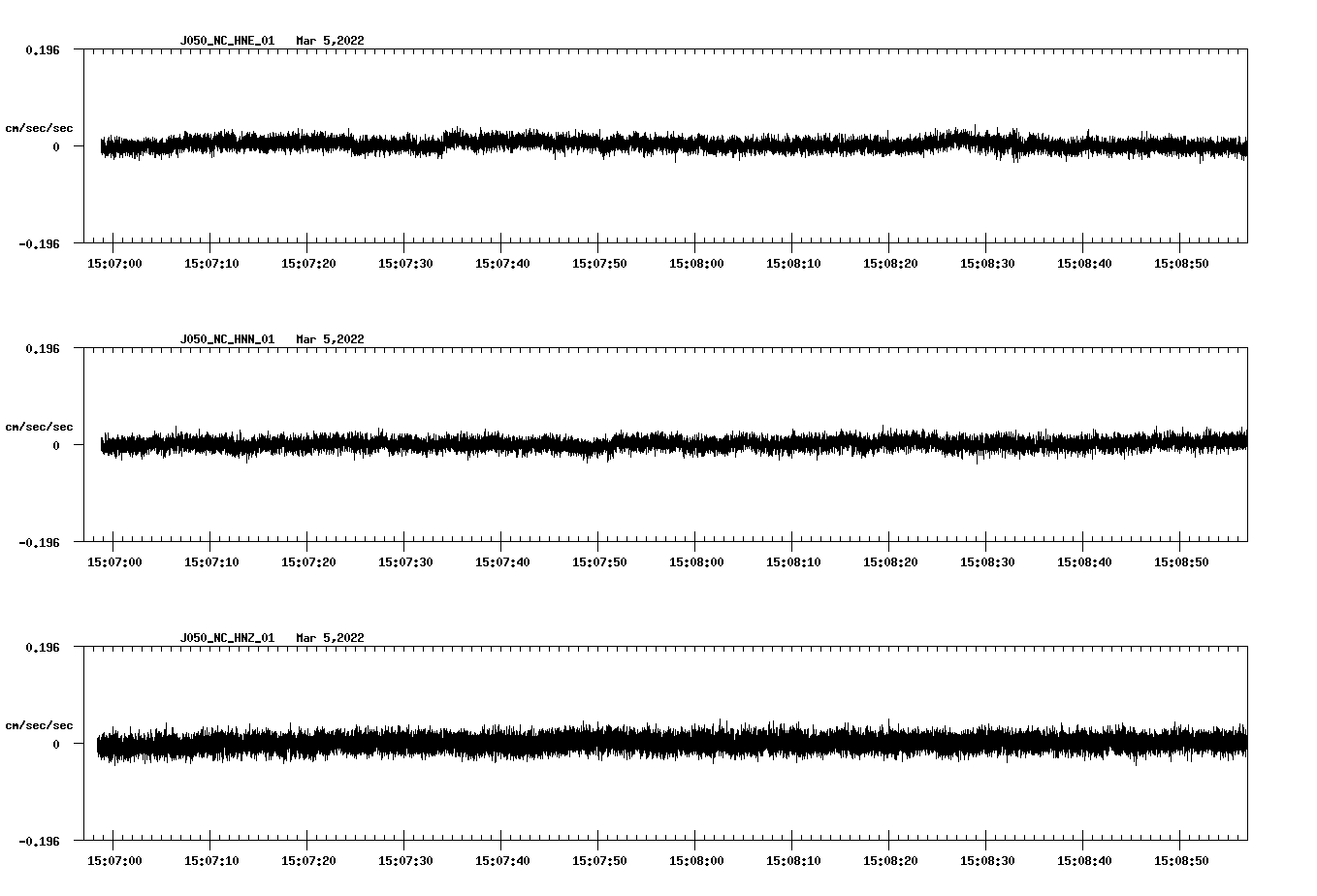Click the Mar 5,2022 date on HNZ chart
This screenshot has width=1317, height=896.
(330, 638)
